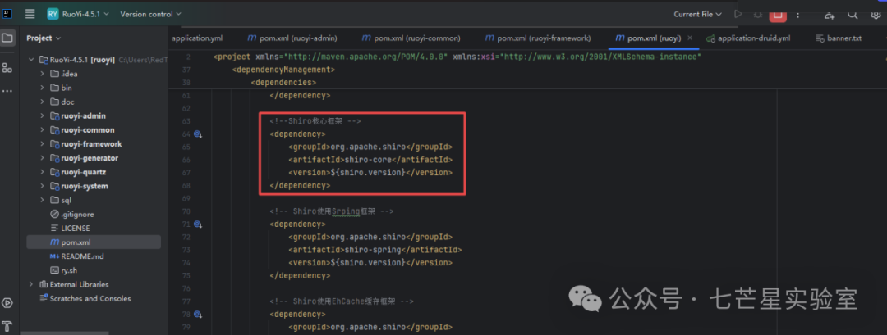Select README.md in project tree
The height and width of the screenshot is (335, 887).
tap(83, 256)
